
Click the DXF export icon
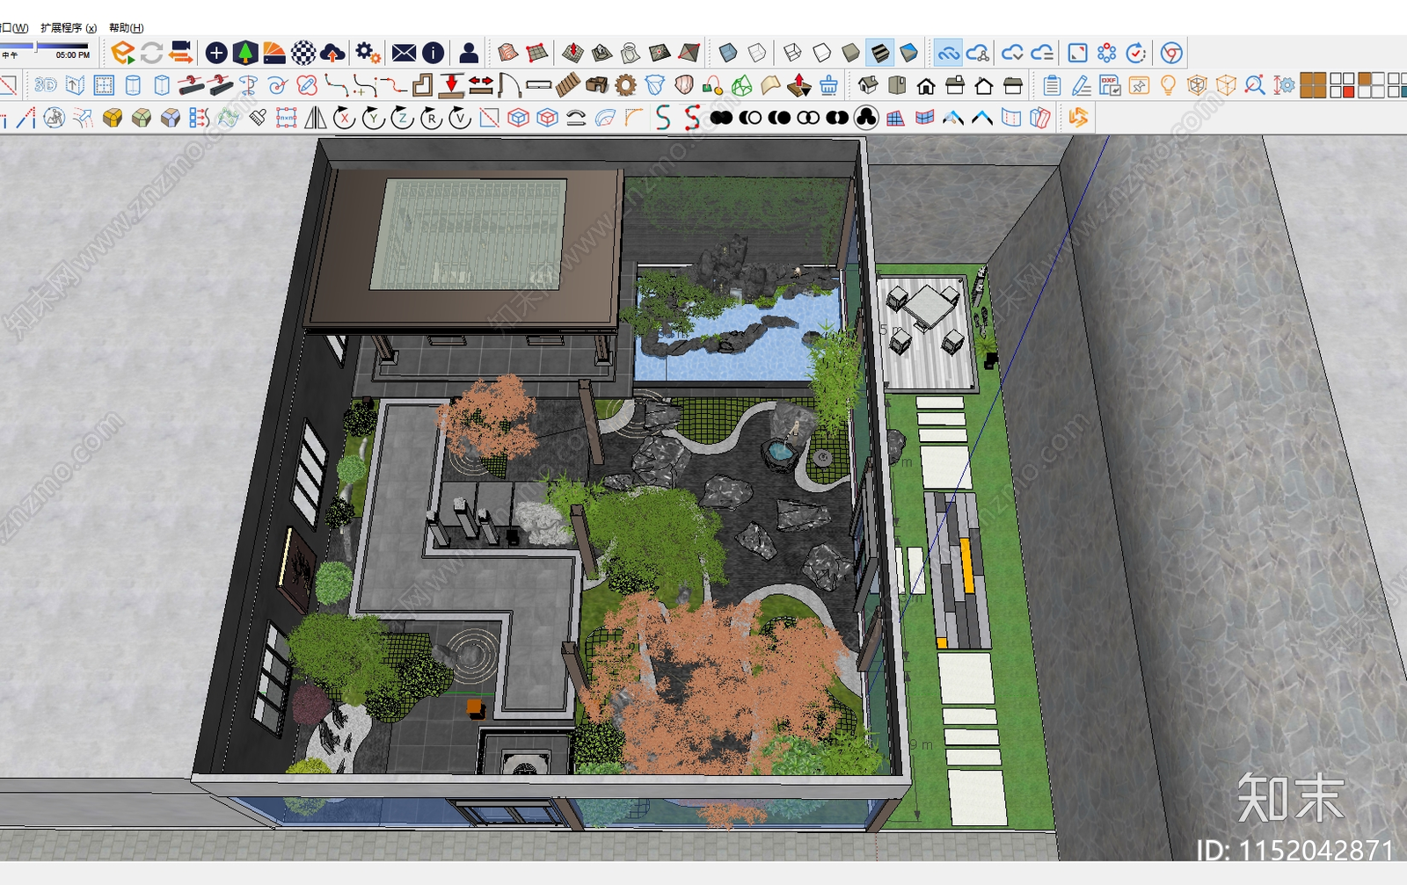click(1110, 85)
